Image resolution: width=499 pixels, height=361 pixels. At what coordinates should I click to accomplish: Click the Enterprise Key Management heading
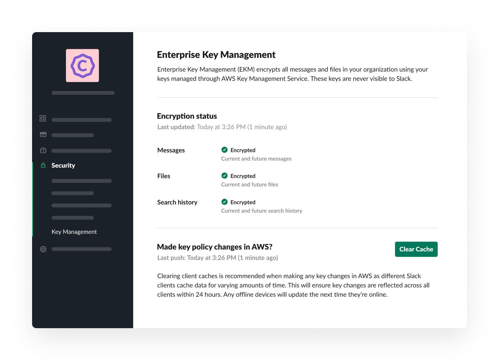[x=216, y=55]
